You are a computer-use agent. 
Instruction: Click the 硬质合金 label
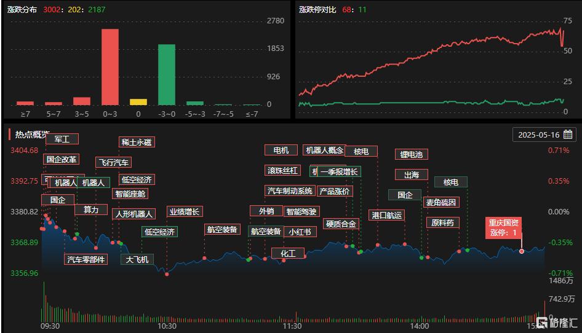(x=341, y=224)
